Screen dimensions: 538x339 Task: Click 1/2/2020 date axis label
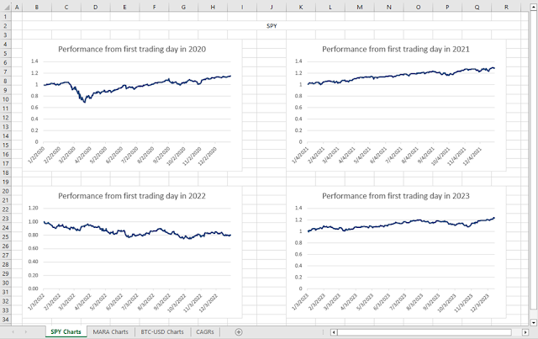coord(37,155)
